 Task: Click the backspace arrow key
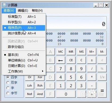pyautogui.click(x=61, y=60)
